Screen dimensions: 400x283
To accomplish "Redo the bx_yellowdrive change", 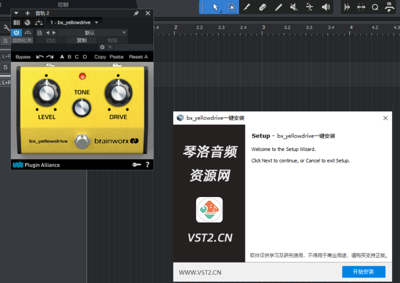I will [x=49, y=56].
